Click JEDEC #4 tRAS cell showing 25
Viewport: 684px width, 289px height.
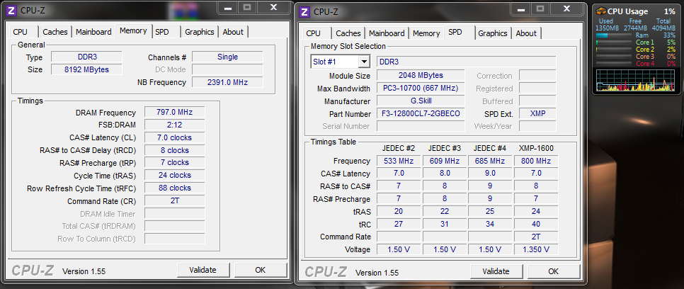[x=490, y=211]
